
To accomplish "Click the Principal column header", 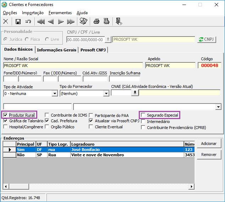I will (x=26, y=144).
